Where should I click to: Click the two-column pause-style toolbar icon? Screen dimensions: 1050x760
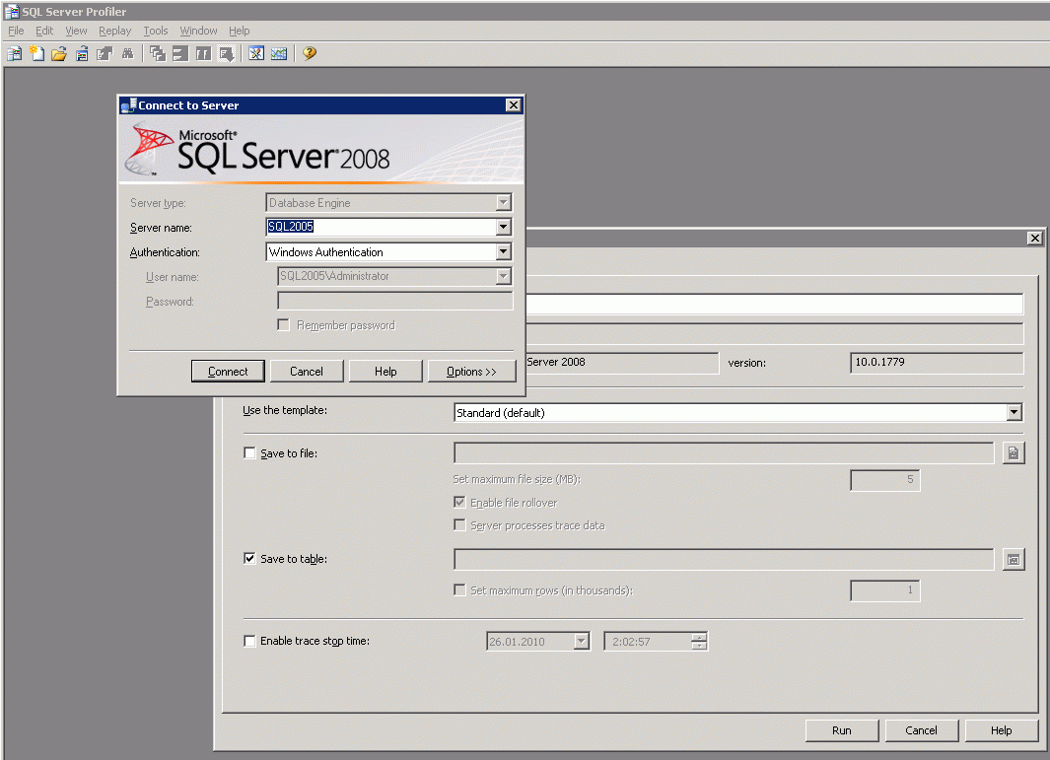pos(203,53)
